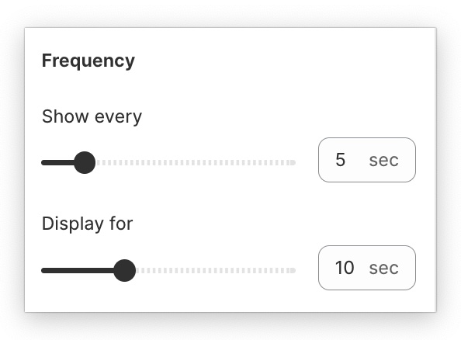Click the sec unit in Display for box
This screenshot has width=461, height=340.
click(x=383, y=269)
